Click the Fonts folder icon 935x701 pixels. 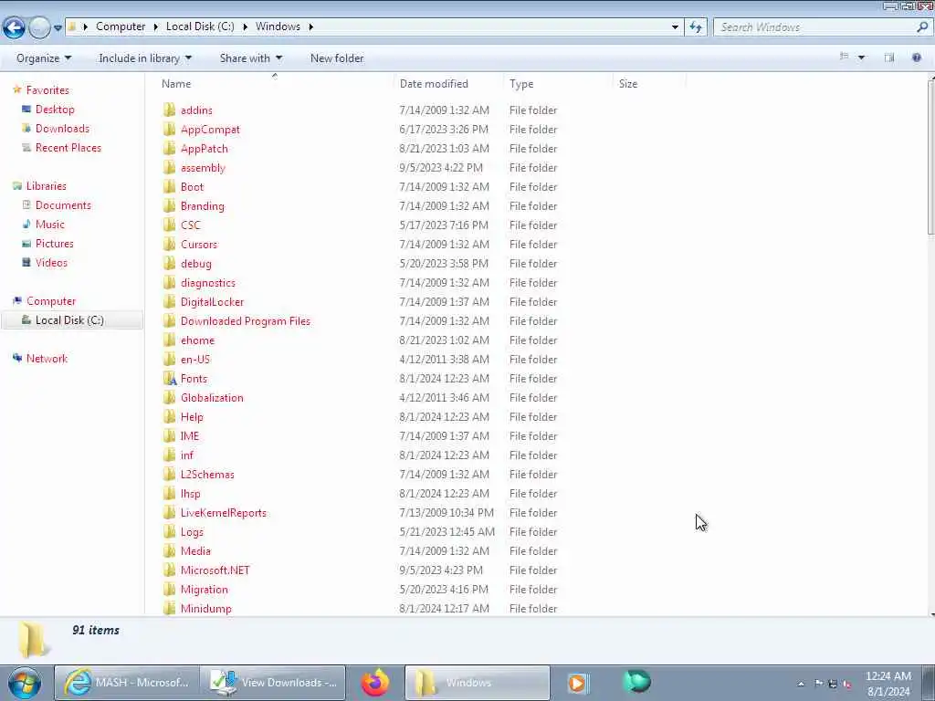[169, 379]
